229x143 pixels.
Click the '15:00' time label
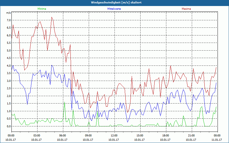(139, 136)
